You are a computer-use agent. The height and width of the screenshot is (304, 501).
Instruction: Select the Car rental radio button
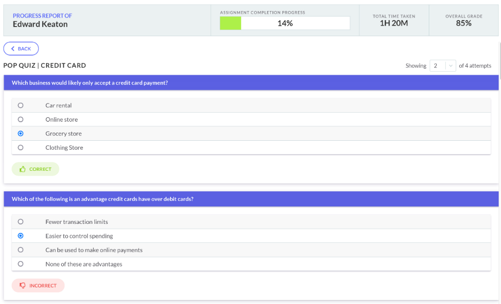pyautogui.click(x=21, y=105)
